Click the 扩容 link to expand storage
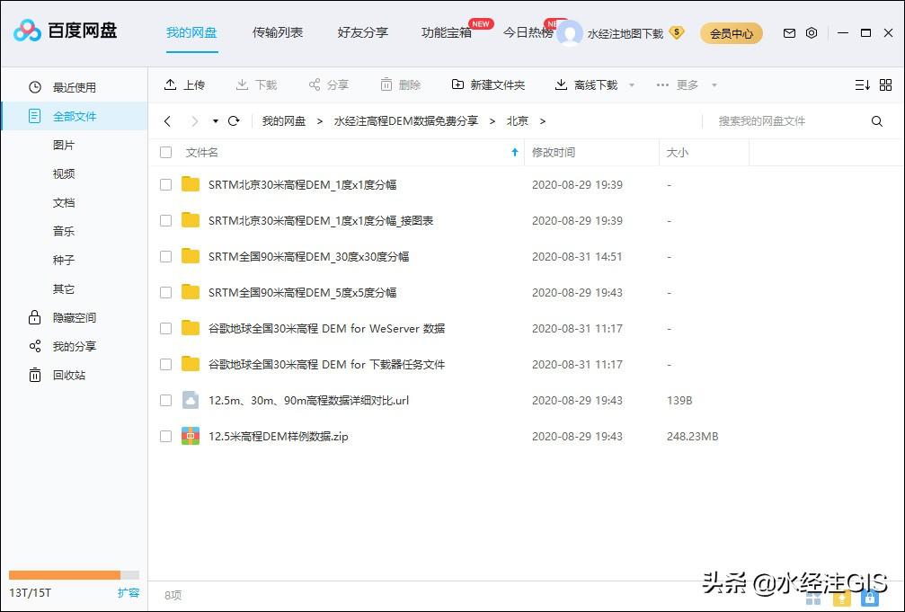 [129, 593]
